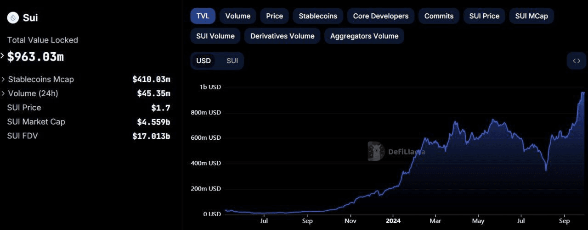Image resolution: width=588 pixels, height=230 pixels.
Task: Expand the Stablecoins Mcap row
Action: [4, 79]
